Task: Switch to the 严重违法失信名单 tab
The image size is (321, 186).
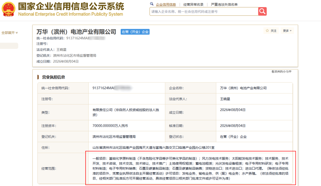Action: coord(224,4)
